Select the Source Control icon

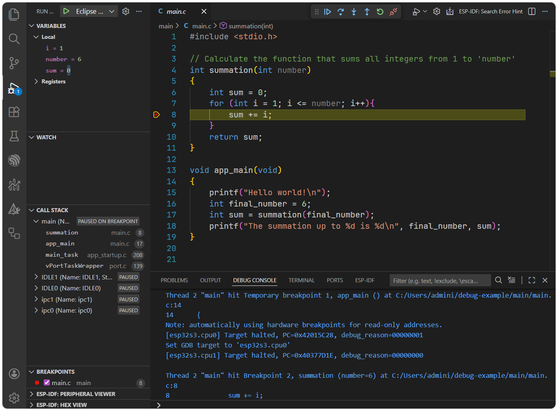13,63
